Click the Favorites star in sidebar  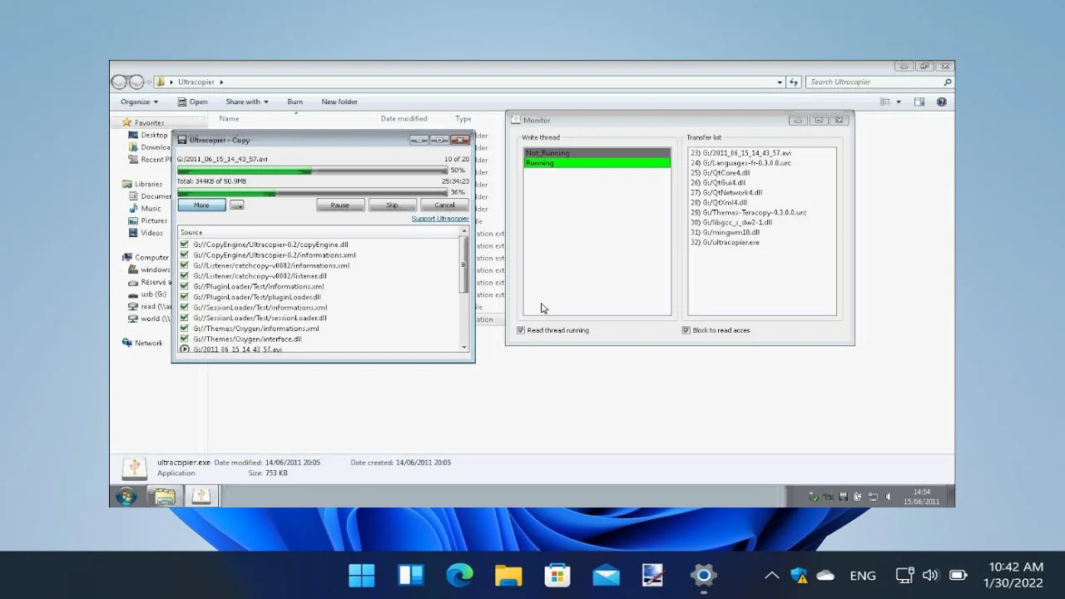coord(127,122)
